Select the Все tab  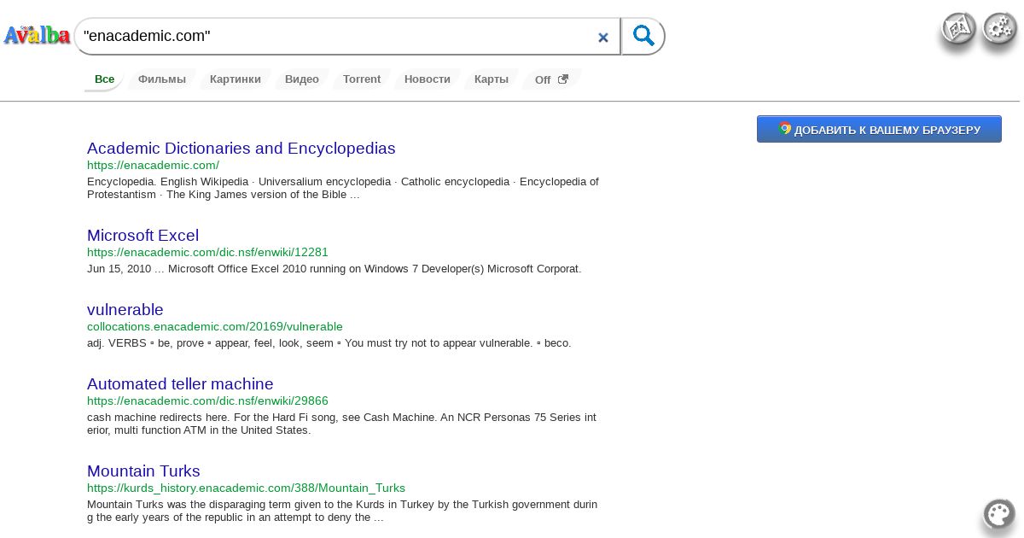[x=104, y=79]
